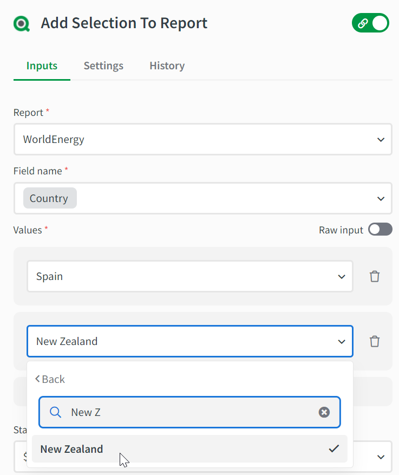Click the magnifying glass search icon
The height and width of the screenshot is (475, 399).
click(x=55, y=412)
